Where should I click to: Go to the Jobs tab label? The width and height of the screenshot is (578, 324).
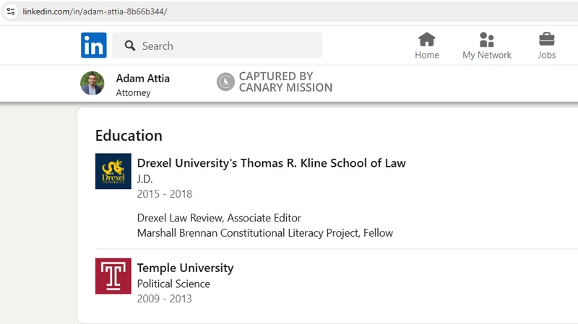pos(547,55)
